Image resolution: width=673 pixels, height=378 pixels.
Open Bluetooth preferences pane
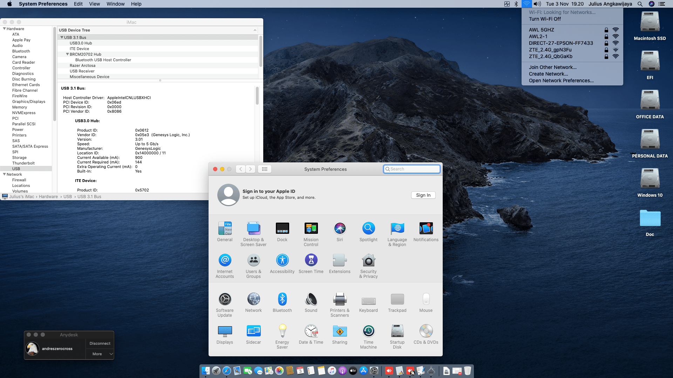tap(282, 302)
